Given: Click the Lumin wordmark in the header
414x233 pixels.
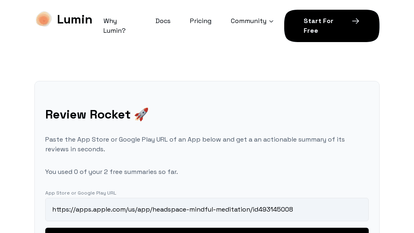Looking at the screenshot, I should pyautogui.click(x=74, y=19).
